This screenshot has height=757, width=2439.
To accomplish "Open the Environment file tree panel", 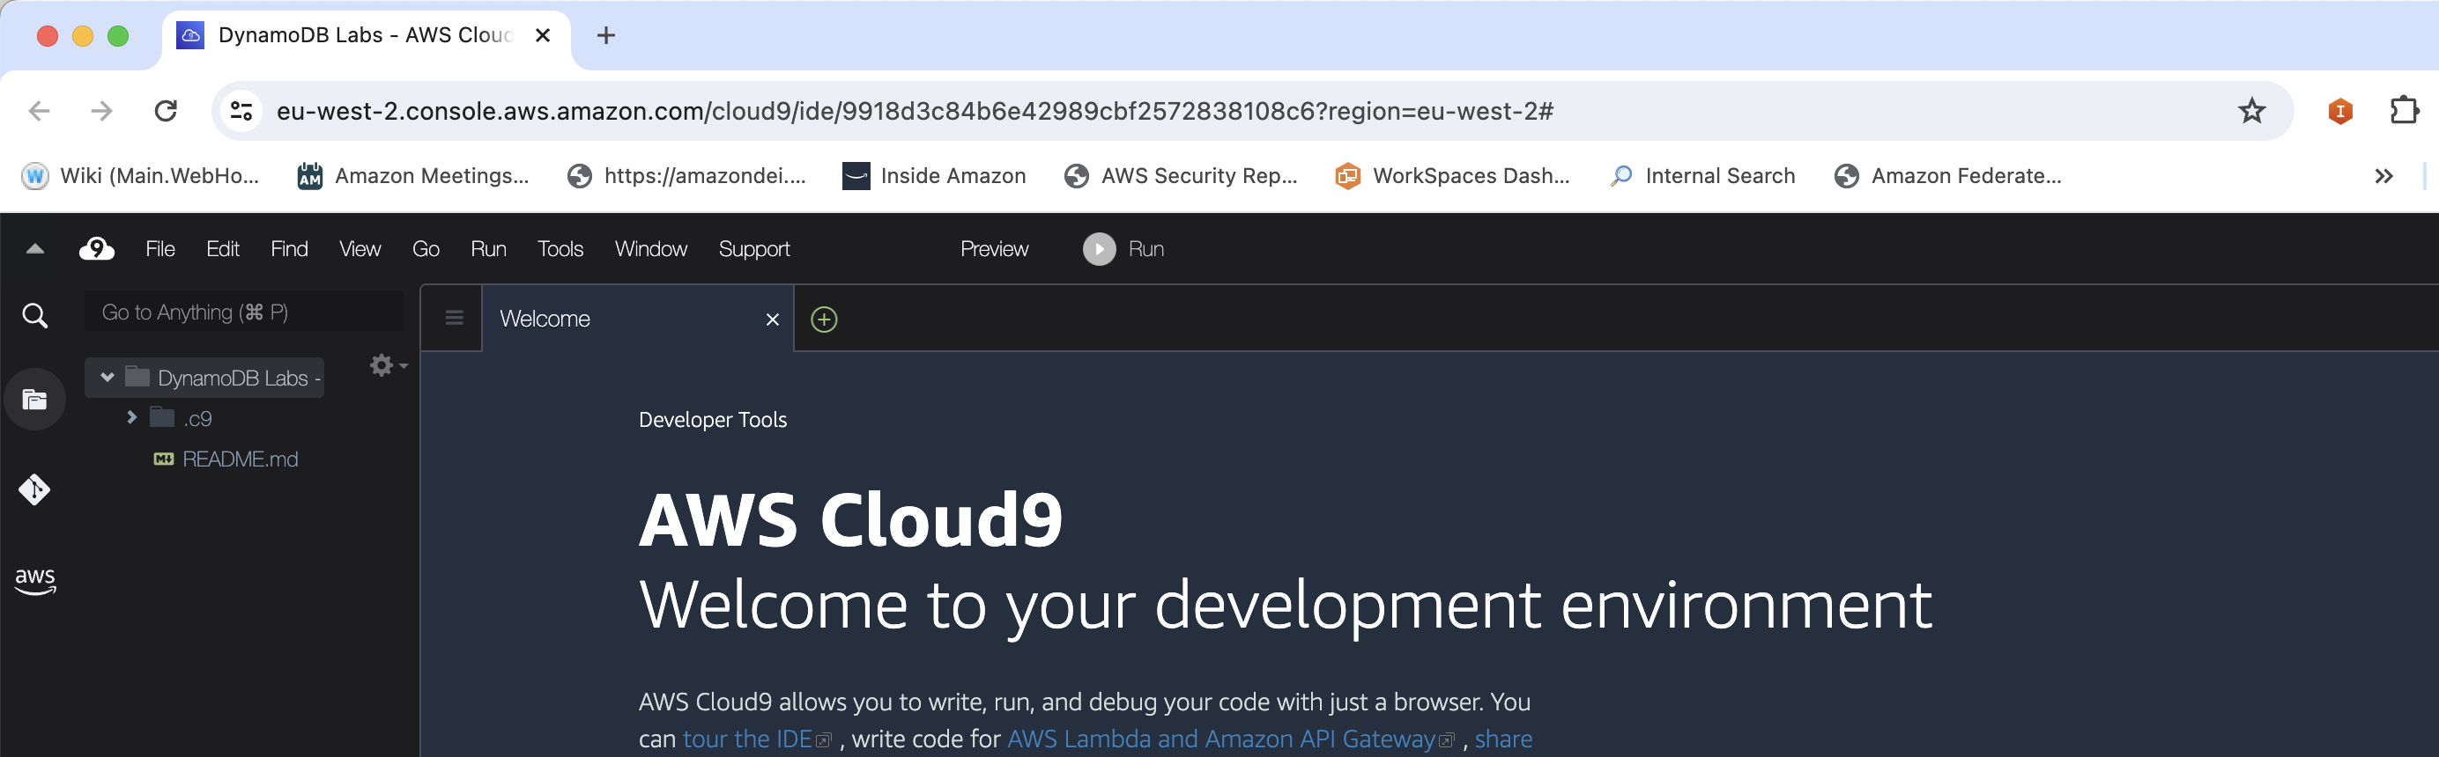I will click(x=35, y=400).
